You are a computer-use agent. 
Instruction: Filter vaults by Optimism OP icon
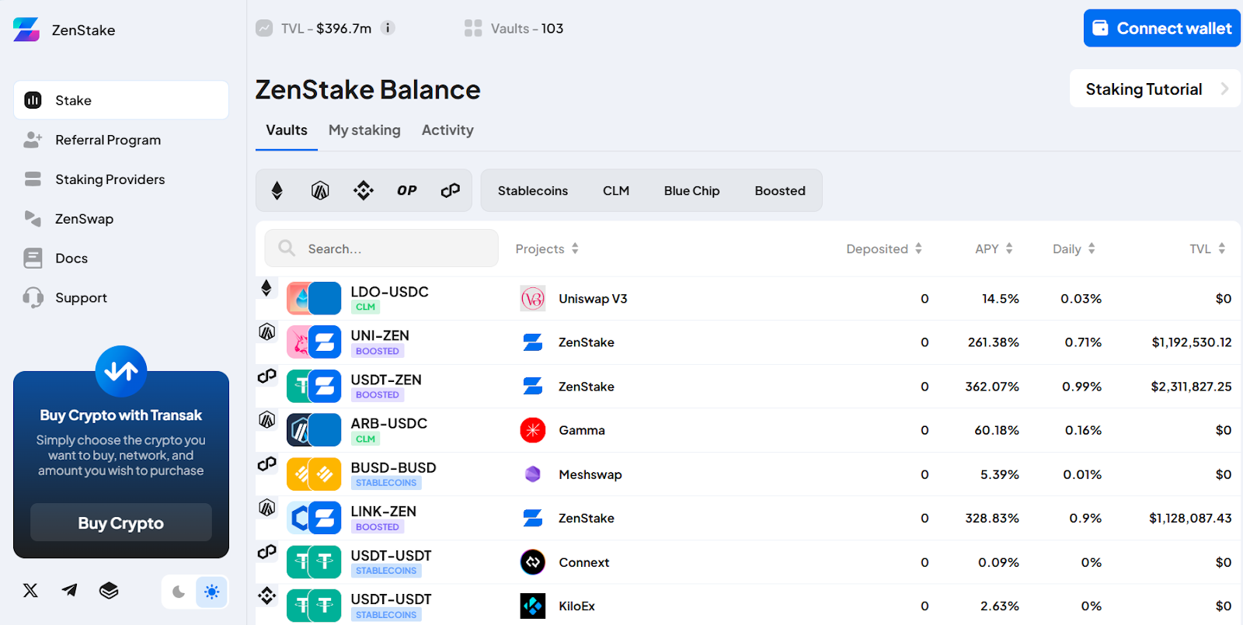(x=407, y=190)
